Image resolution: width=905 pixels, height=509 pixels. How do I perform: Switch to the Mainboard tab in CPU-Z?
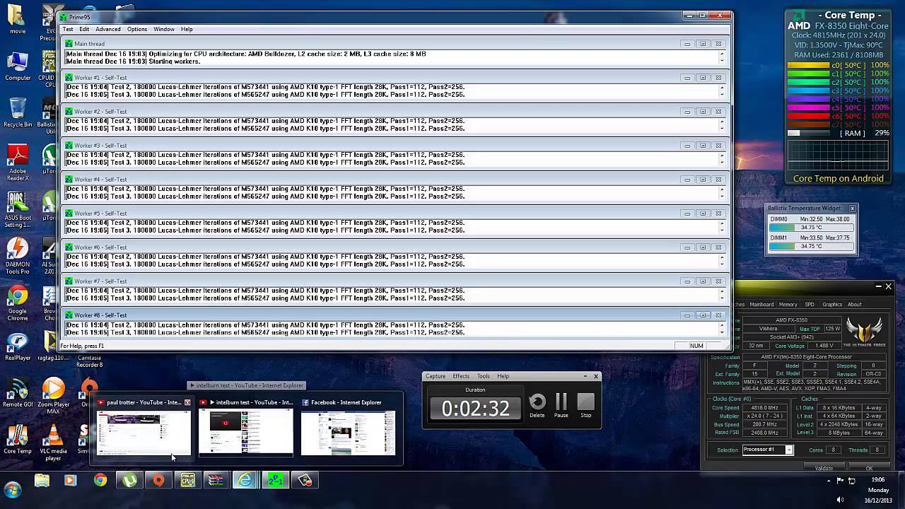pos(761,305)
